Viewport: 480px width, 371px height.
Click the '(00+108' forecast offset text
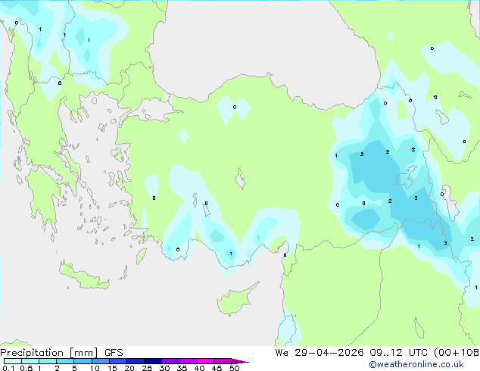(x=457, y=353)
